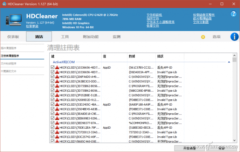Open the 恢复文件 link
240x152 pixels.
pos(153,25)
